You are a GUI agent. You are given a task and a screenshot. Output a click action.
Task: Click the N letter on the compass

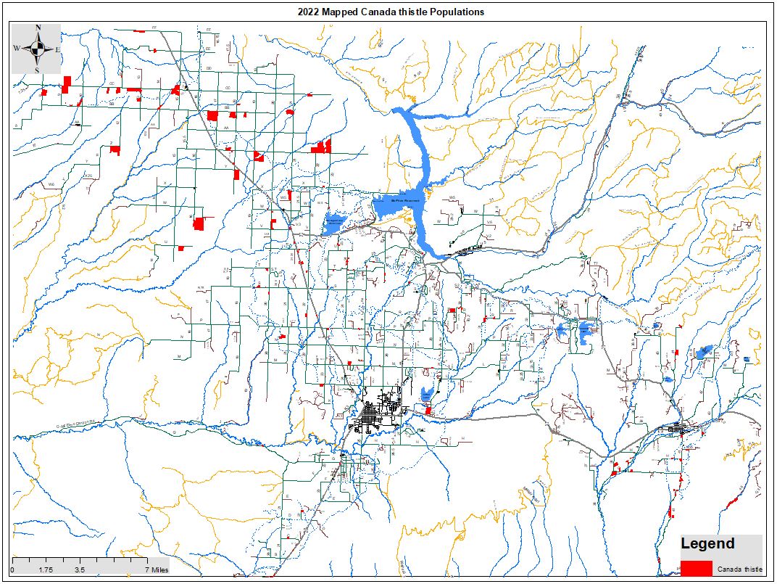pos(38,28)
